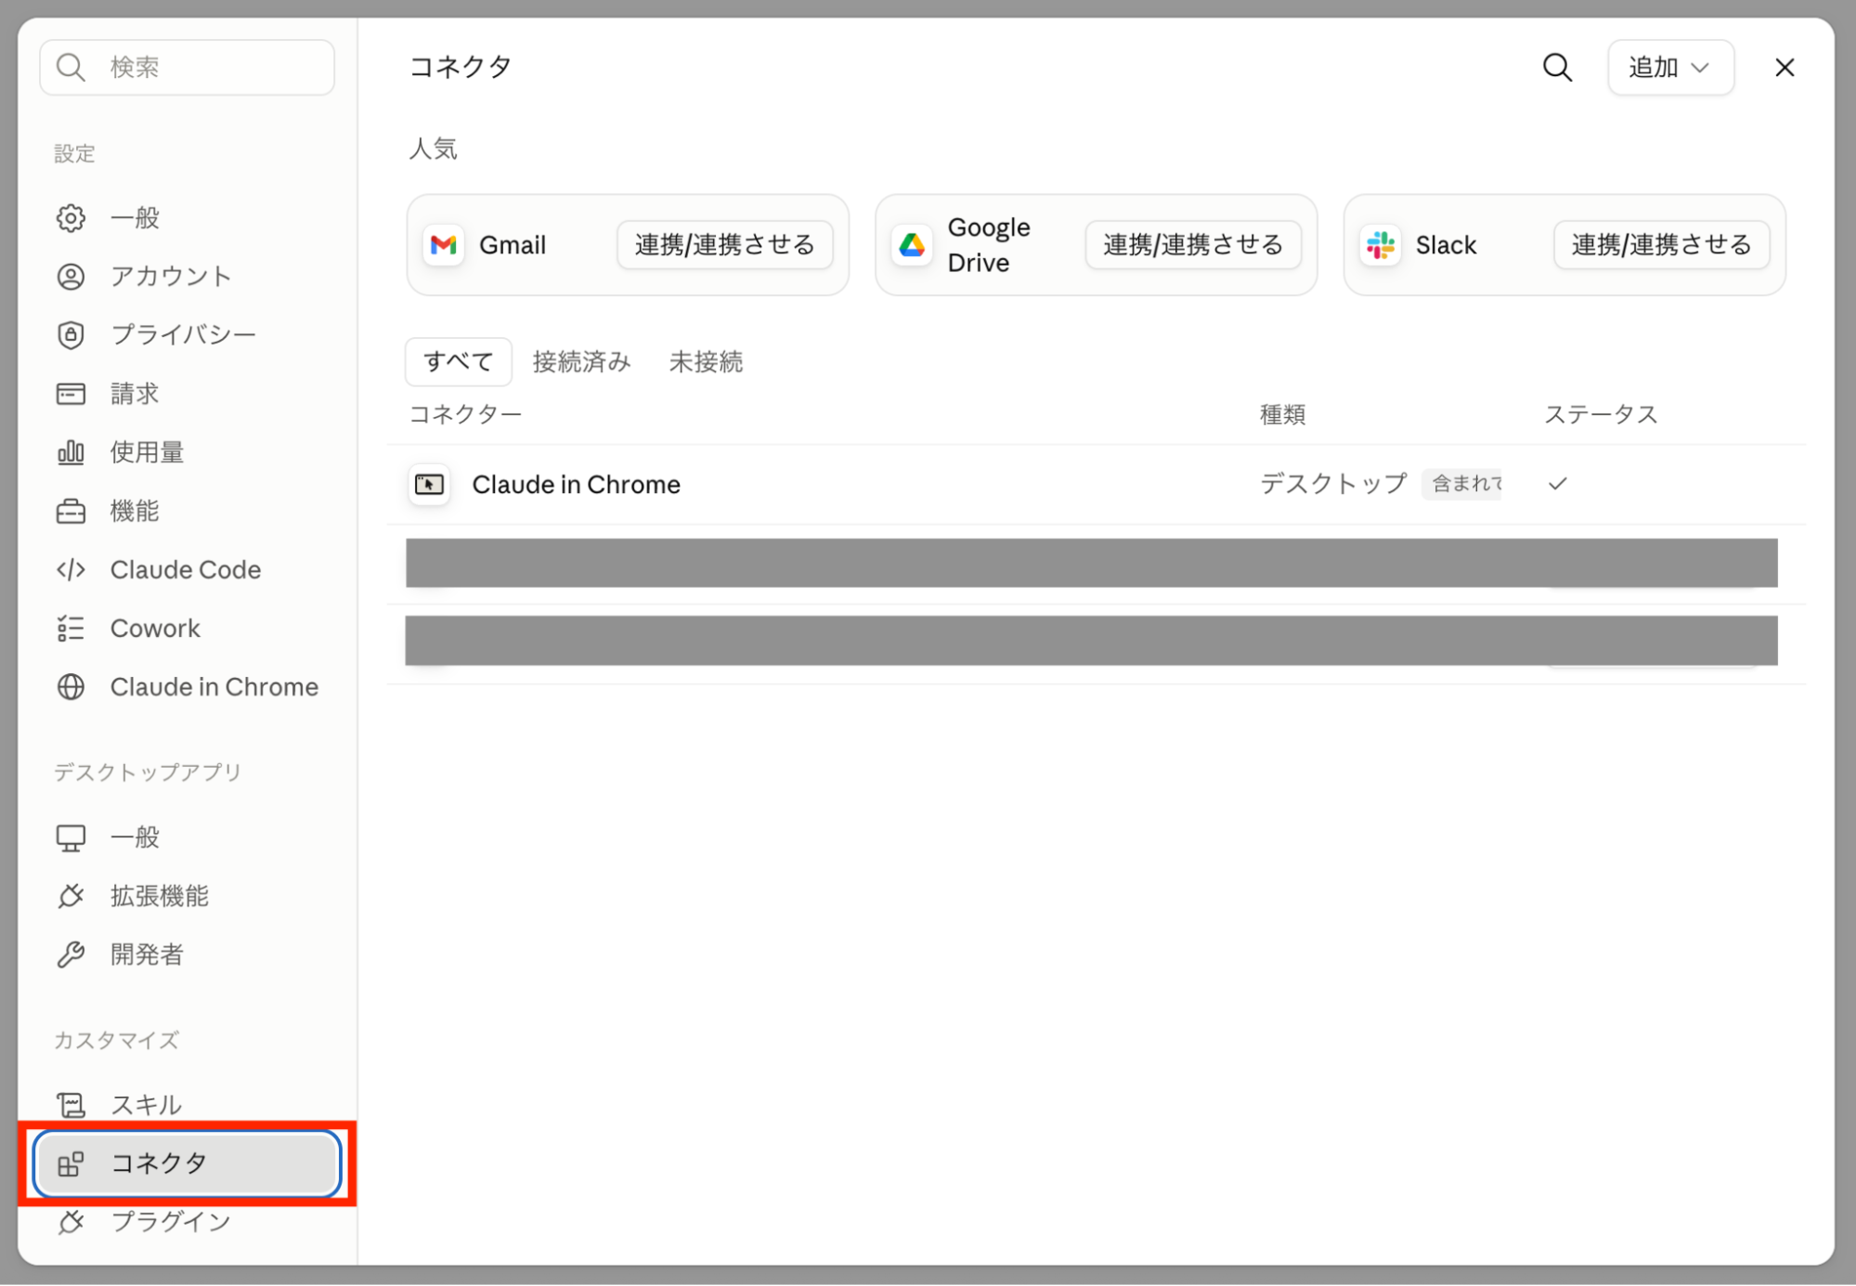The height and width of the screenshot is (1286, 1856).
Task: Connect Slack with 連携/連携させる button
Action: point(1661,245)
